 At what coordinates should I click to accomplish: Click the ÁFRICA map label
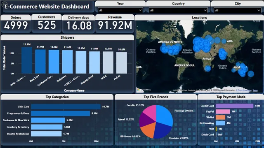[x=207, y=59]
